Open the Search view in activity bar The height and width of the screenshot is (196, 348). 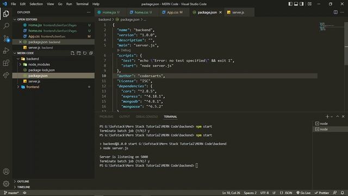(x=6, y=26)
